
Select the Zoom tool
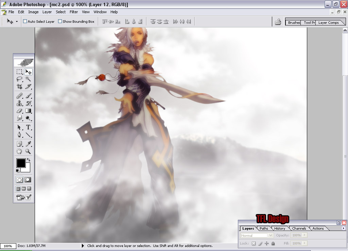(x=28, y=151)
